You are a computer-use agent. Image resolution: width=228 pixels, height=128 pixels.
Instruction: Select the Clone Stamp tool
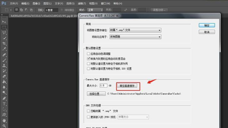click(4, 66)
